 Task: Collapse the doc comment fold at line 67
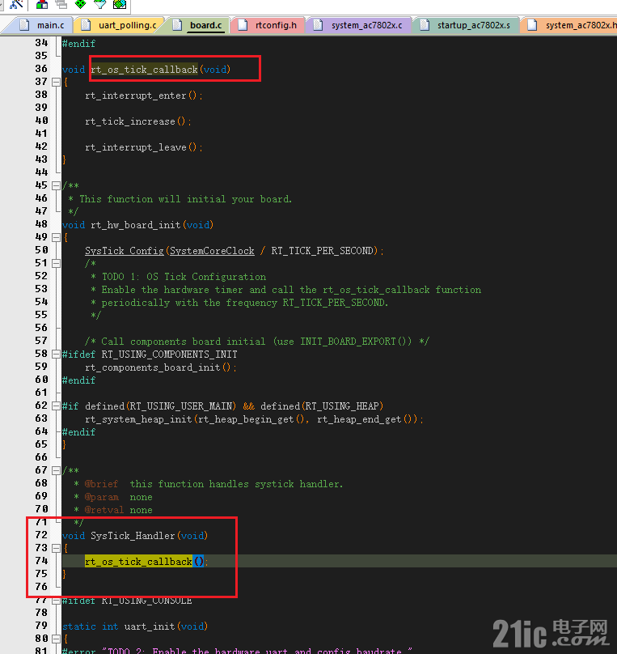[x=56, y=470]
